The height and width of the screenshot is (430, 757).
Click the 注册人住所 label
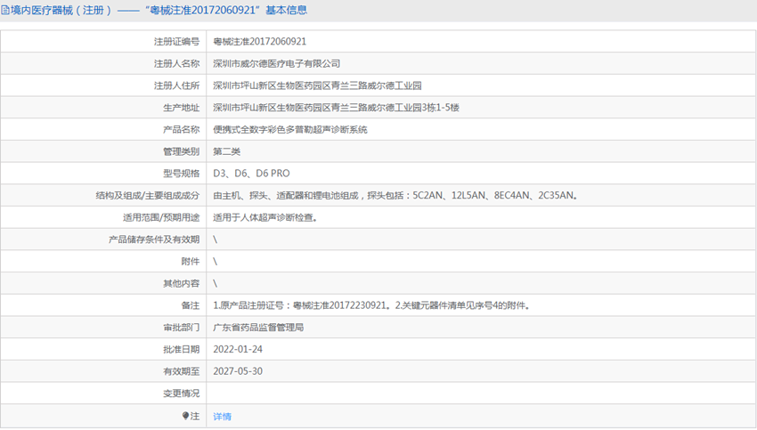coord(176,85)
